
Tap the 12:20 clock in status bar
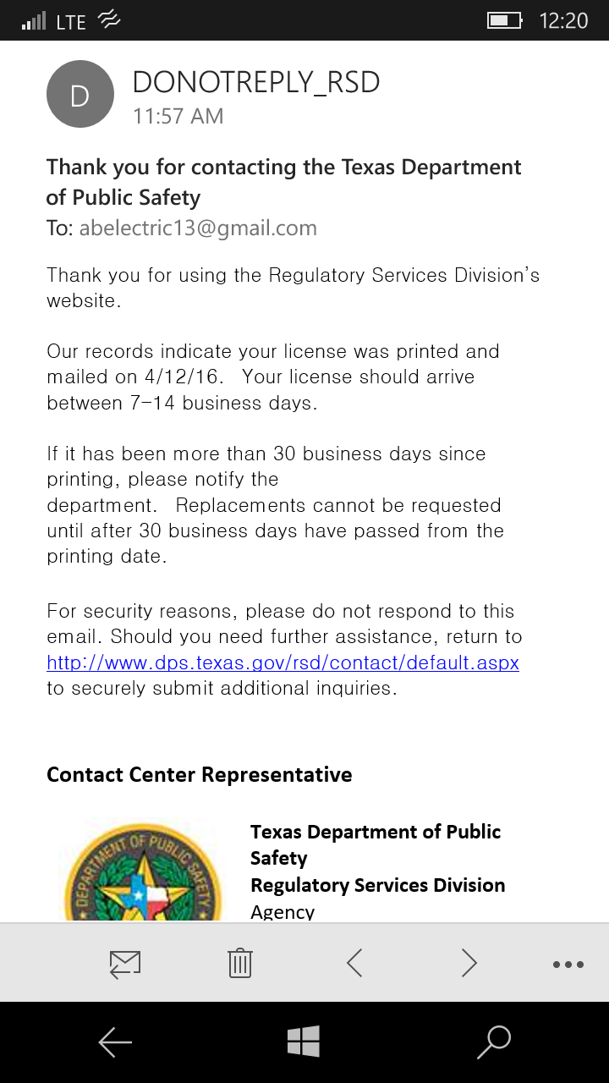point(563,20)
